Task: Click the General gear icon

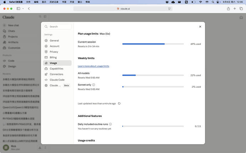Action: [x=46, y=40]
